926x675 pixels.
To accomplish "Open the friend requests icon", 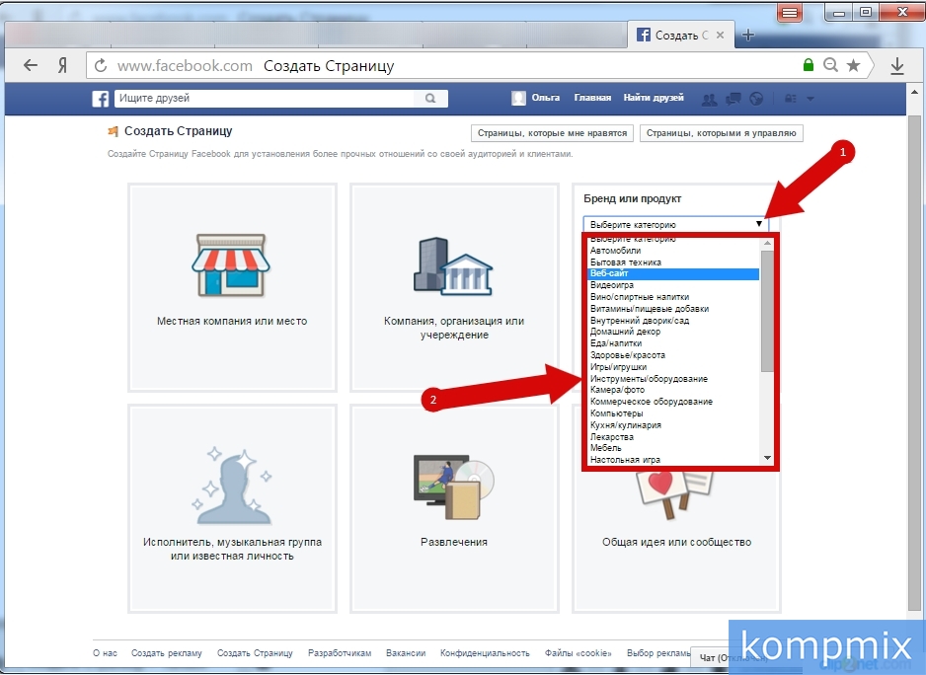I will 709,99.
